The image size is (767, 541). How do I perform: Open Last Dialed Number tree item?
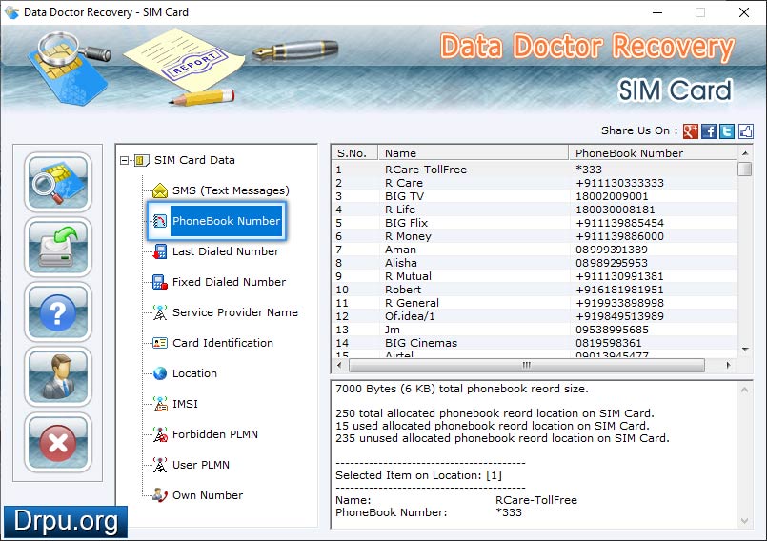click(226, 251)
